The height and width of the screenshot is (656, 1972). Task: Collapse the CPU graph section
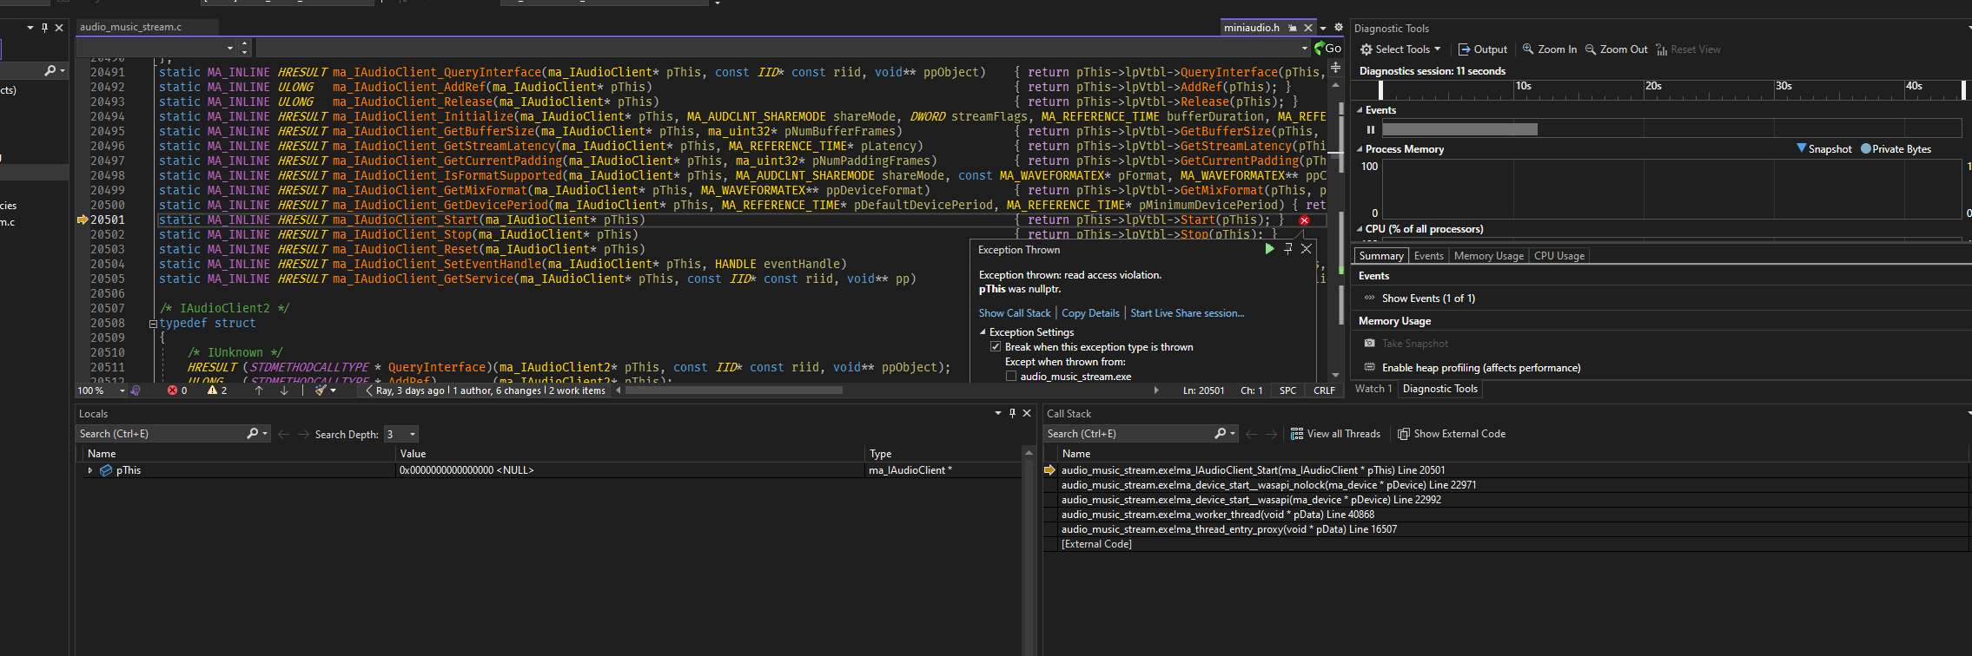coord(1360,229)
